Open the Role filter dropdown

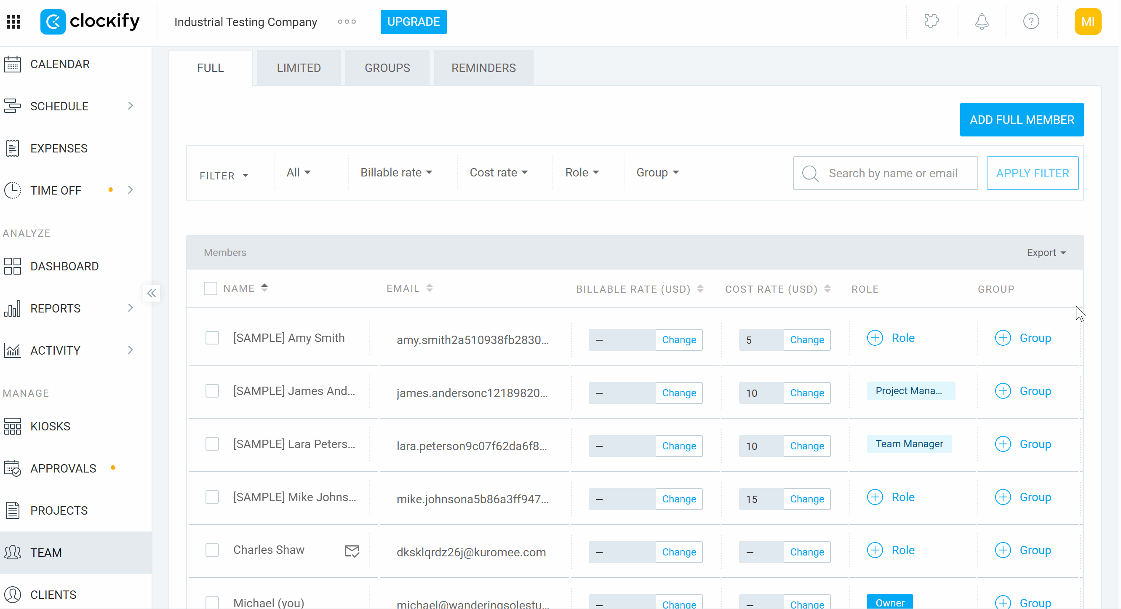582,172
